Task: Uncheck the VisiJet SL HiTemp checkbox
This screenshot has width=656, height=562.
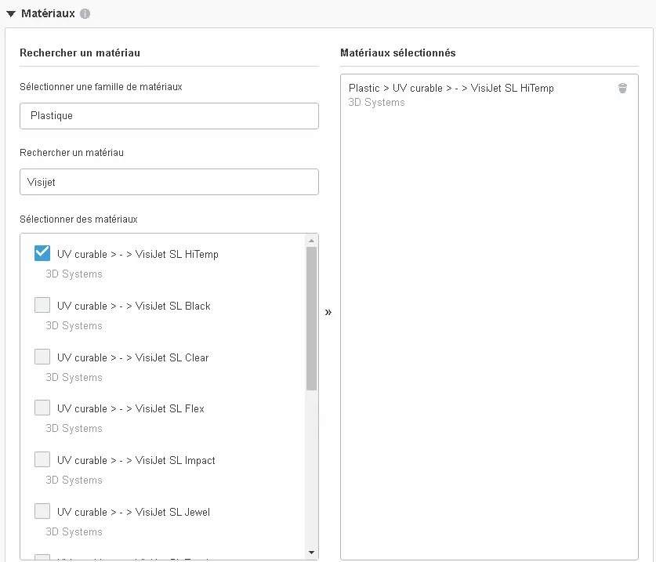Action: point(42,253)
